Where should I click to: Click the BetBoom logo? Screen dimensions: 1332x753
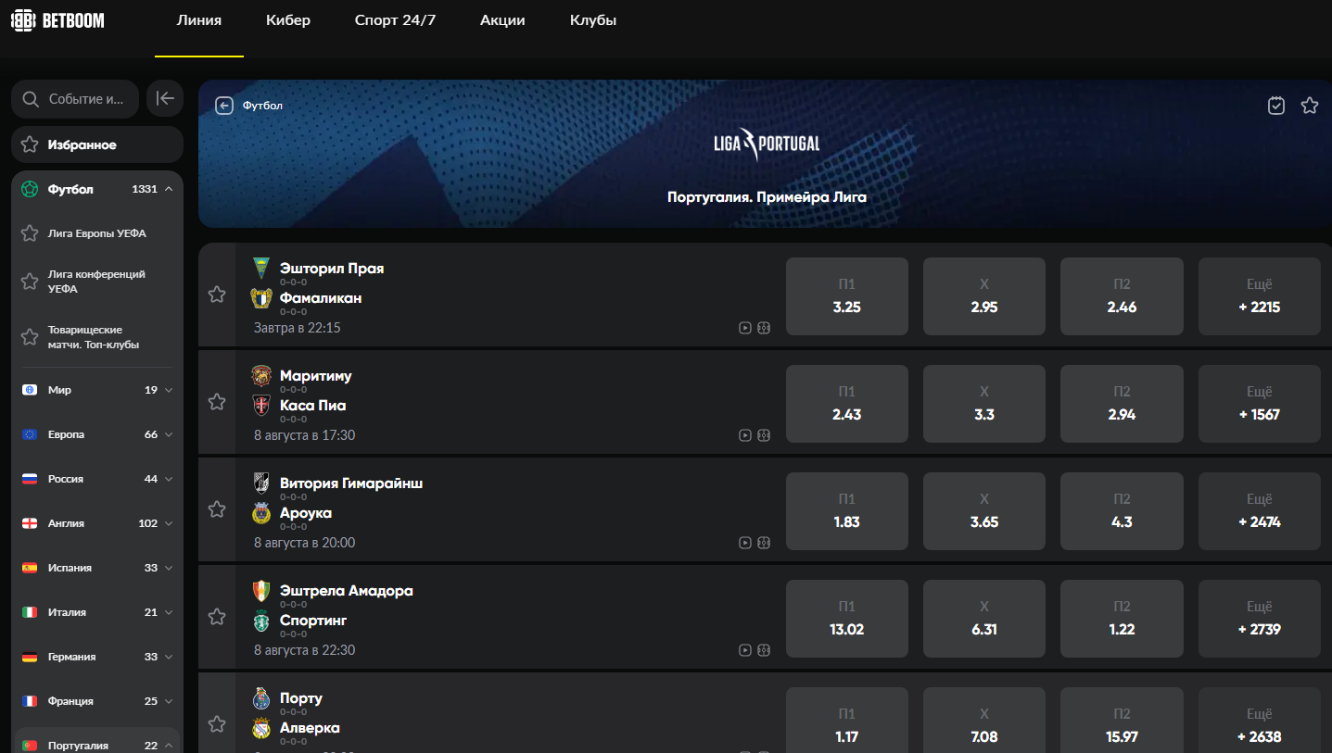[x=57, y=20]
